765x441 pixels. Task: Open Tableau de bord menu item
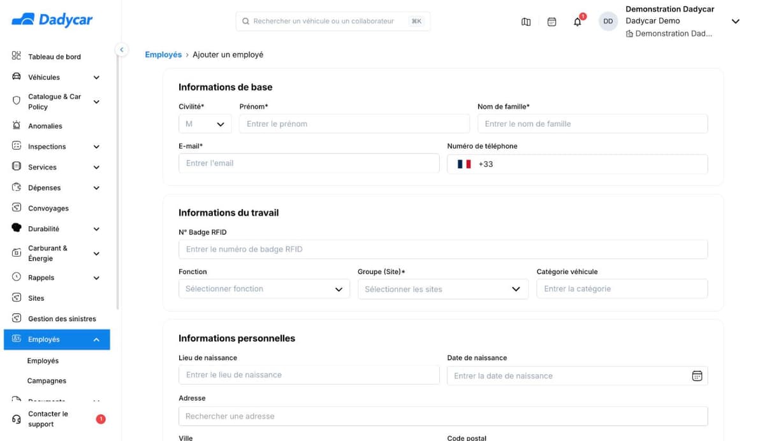(x=55, y=57)
